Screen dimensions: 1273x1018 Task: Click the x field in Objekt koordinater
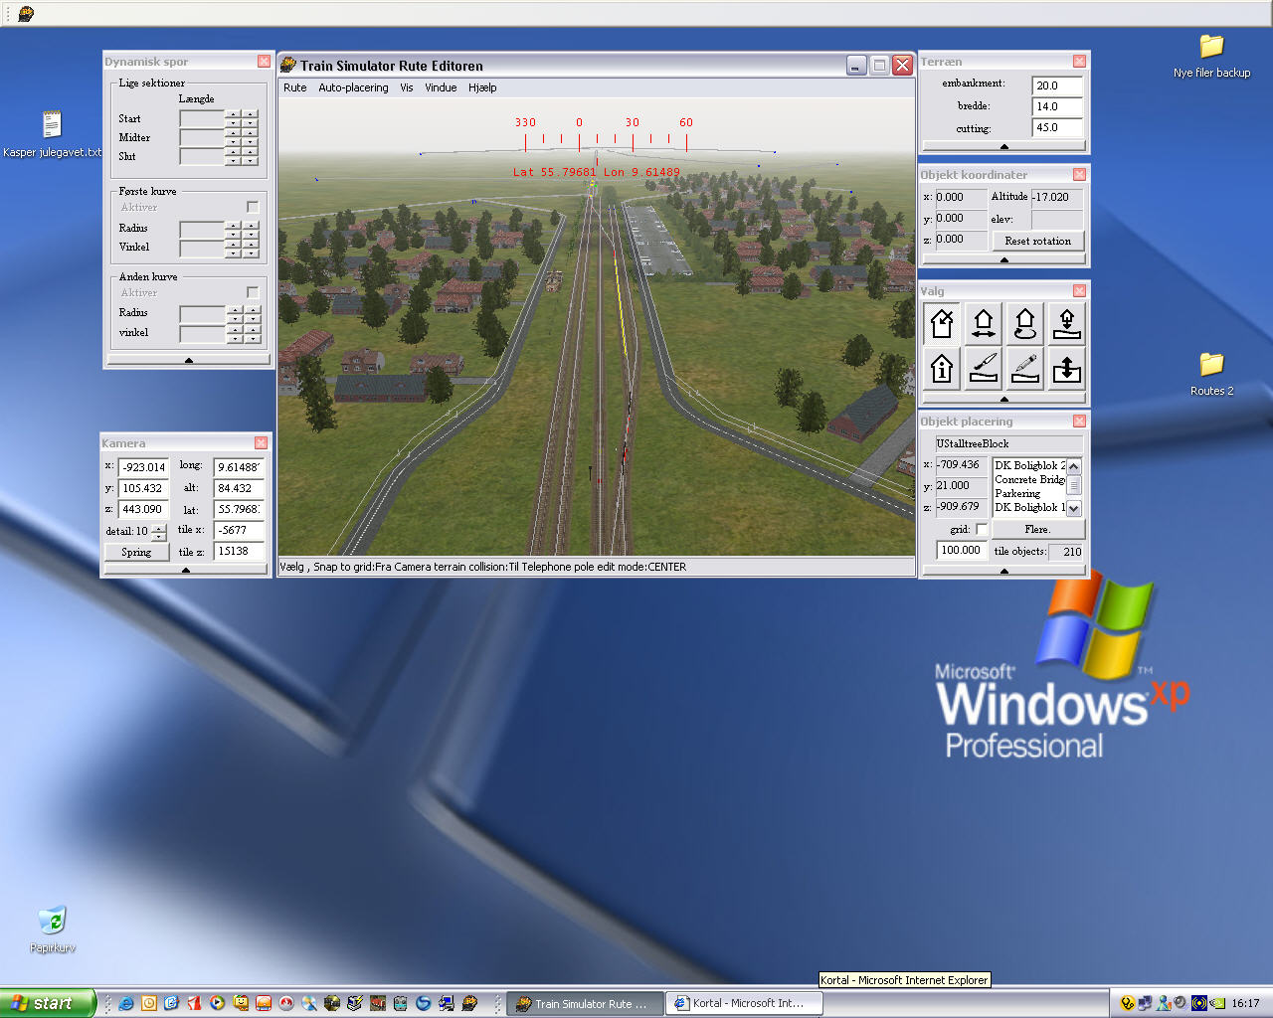click(961, 197)
